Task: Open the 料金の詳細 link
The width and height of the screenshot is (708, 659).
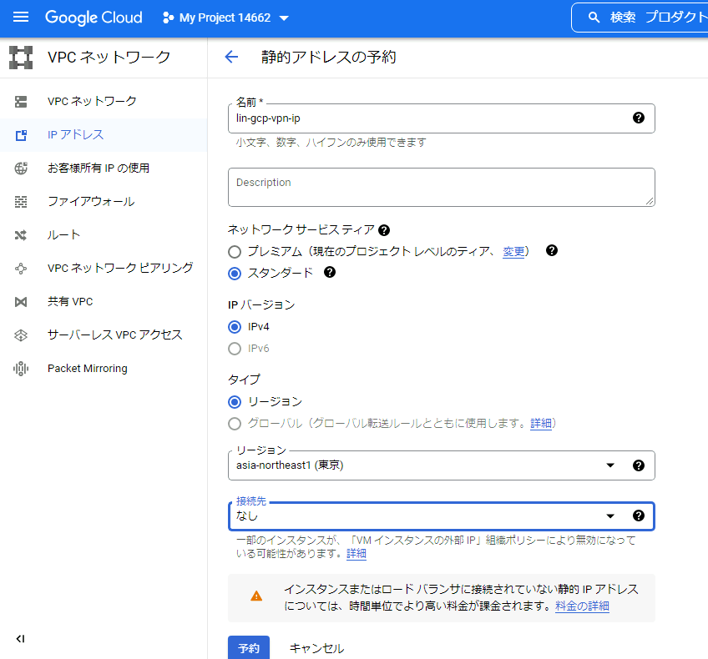Action: click(582, 606)
